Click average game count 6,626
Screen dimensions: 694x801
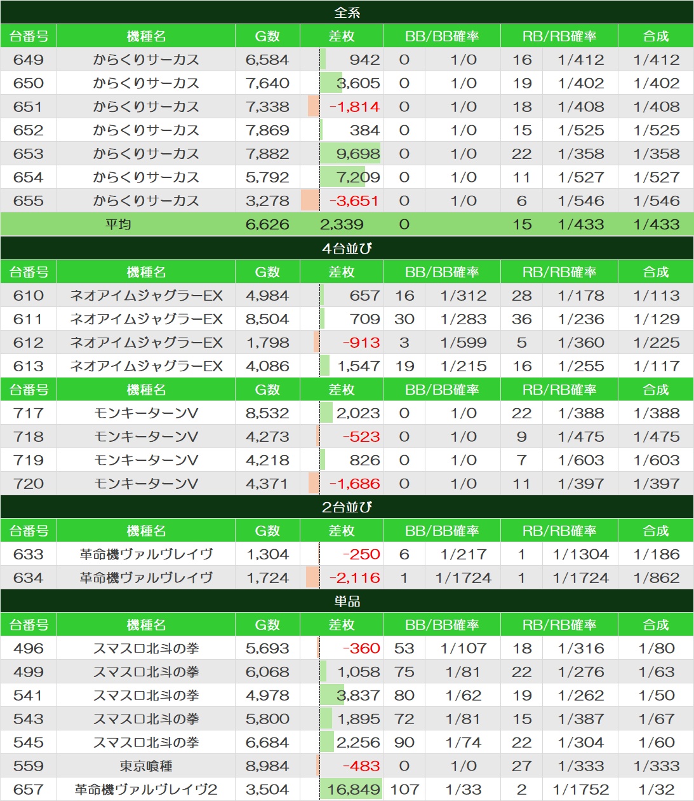point(267,224)
